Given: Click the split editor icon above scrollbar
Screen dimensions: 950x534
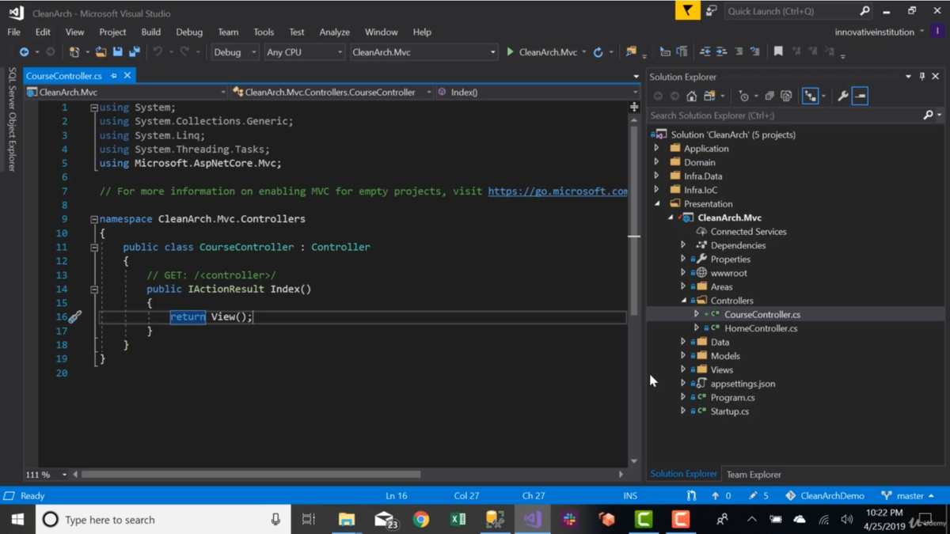Looking at the screenshot, I should [634, 107].
